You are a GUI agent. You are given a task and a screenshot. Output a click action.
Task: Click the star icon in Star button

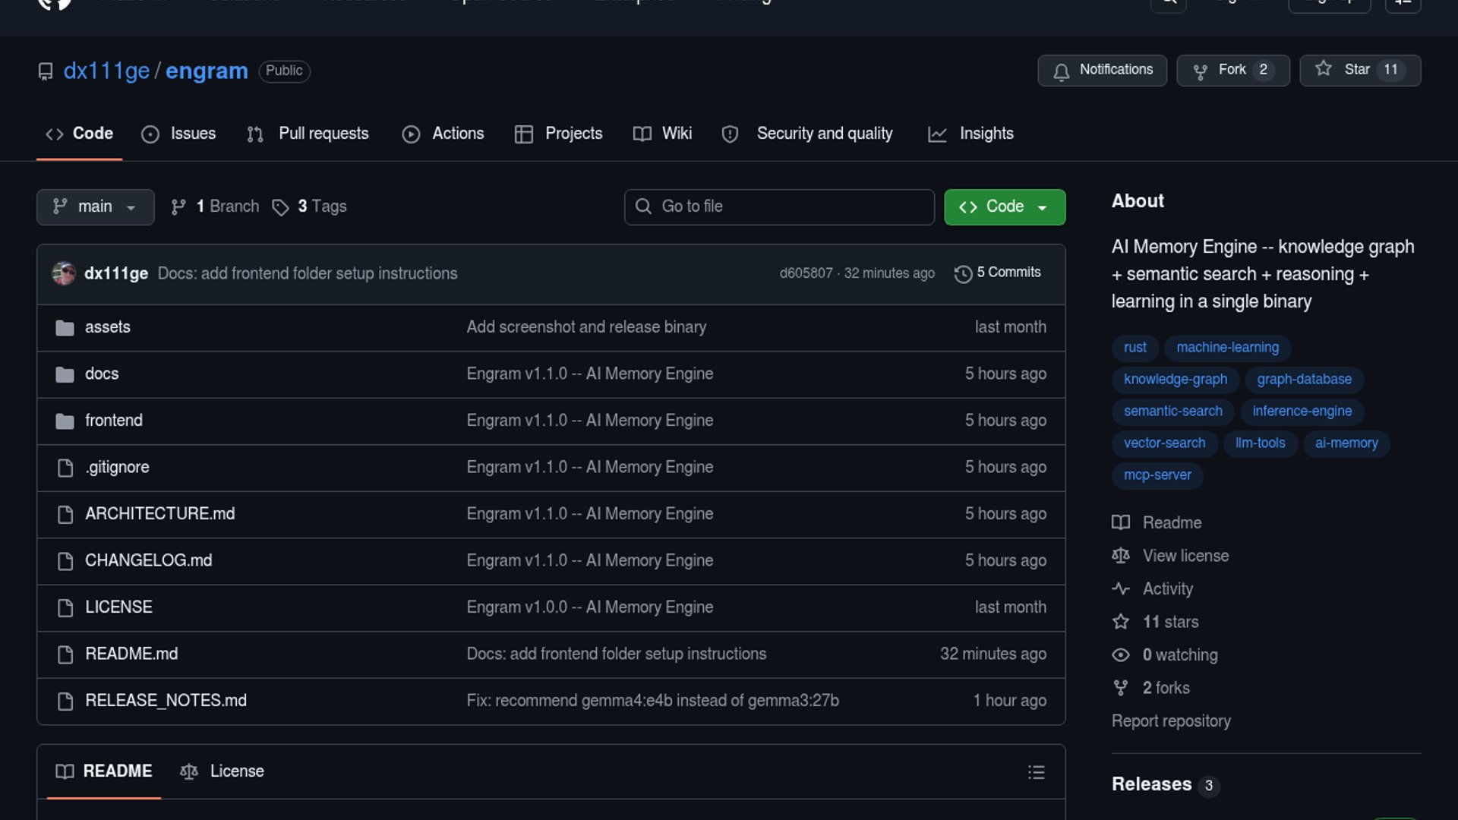pyautogui.click(x=1324, y=69)
